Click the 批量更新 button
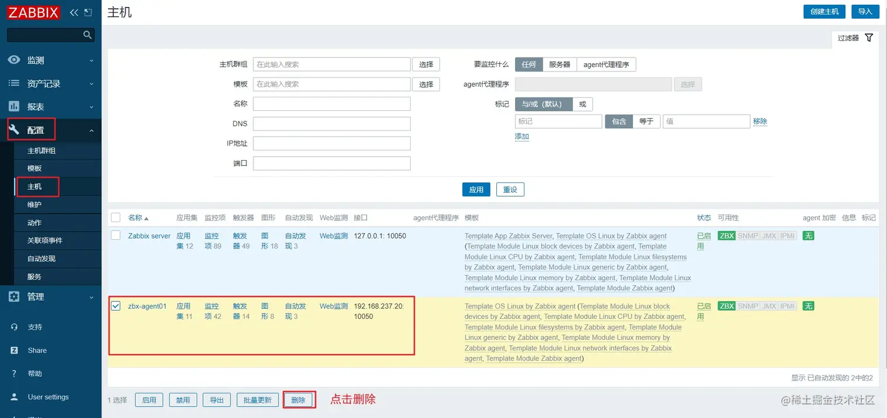Screen dimensions: 887x418 click(x=258, y=400)
